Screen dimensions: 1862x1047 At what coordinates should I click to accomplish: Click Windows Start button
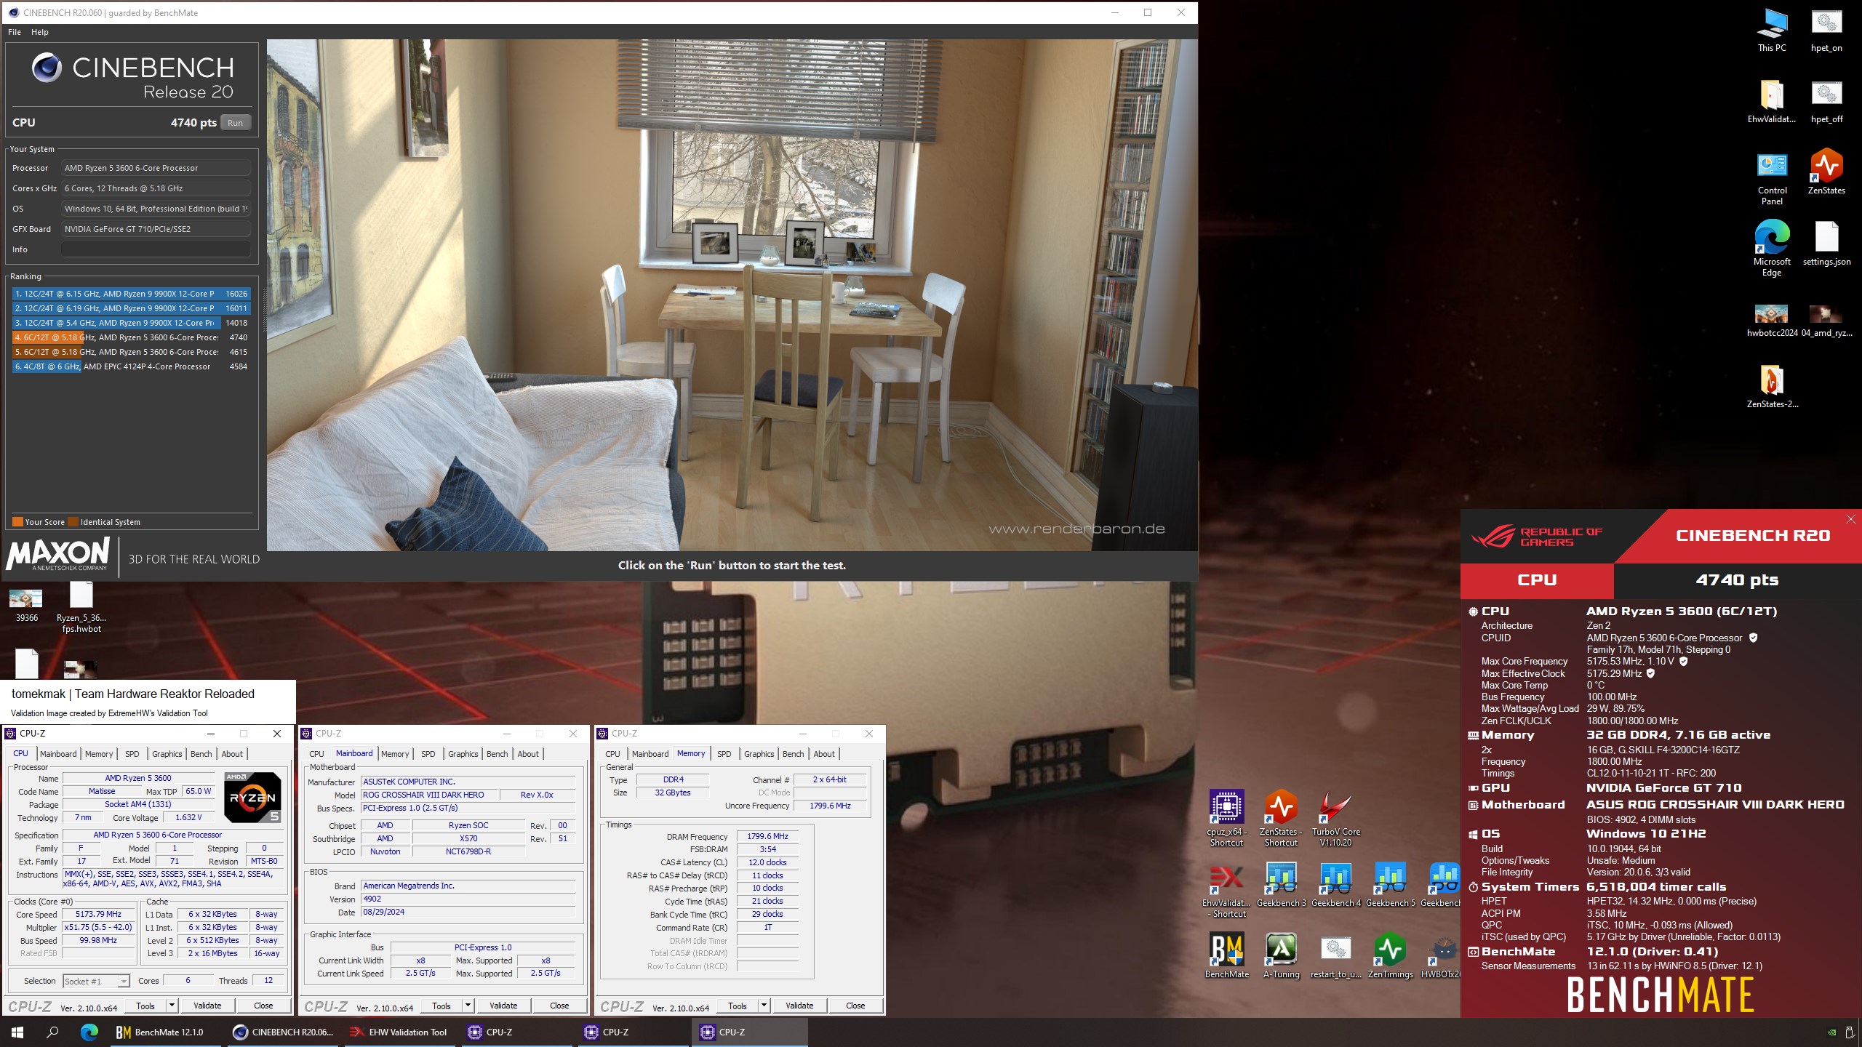tap(17, 1032)
